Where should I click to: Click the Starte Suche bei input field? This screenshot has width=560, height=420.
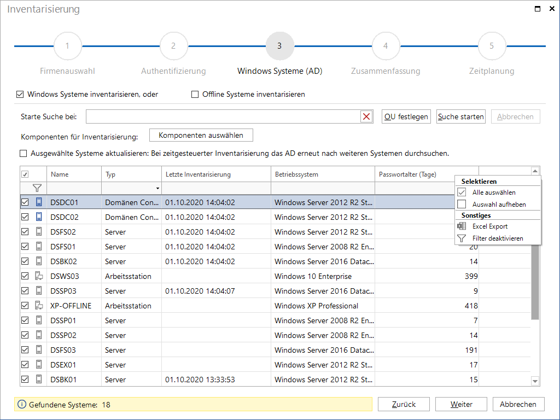[x=223, y=116]
